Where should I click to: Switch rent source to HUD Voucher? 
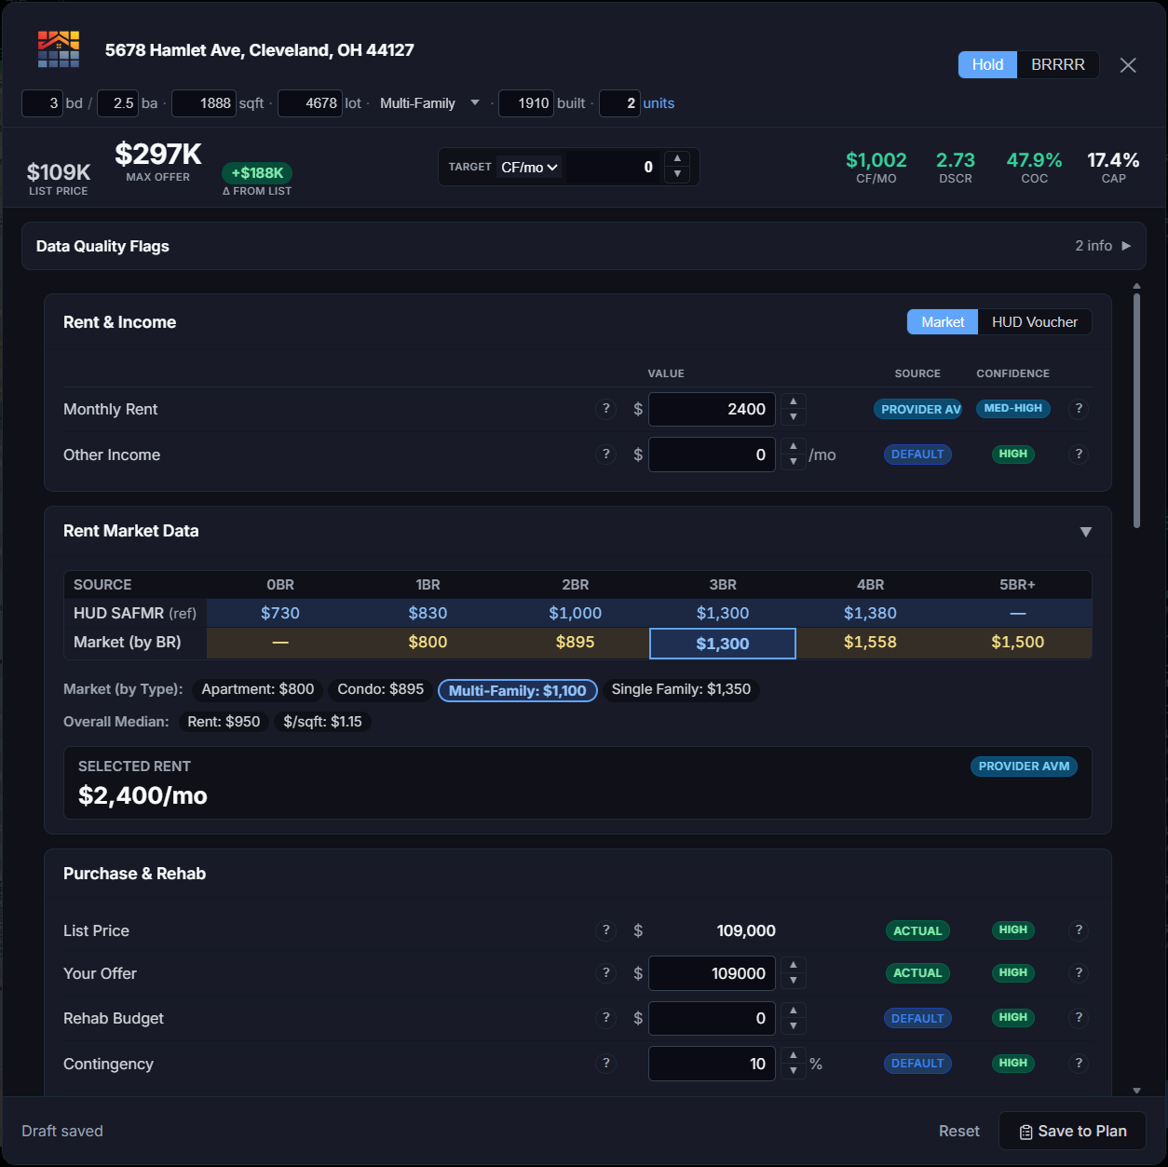1034,321
